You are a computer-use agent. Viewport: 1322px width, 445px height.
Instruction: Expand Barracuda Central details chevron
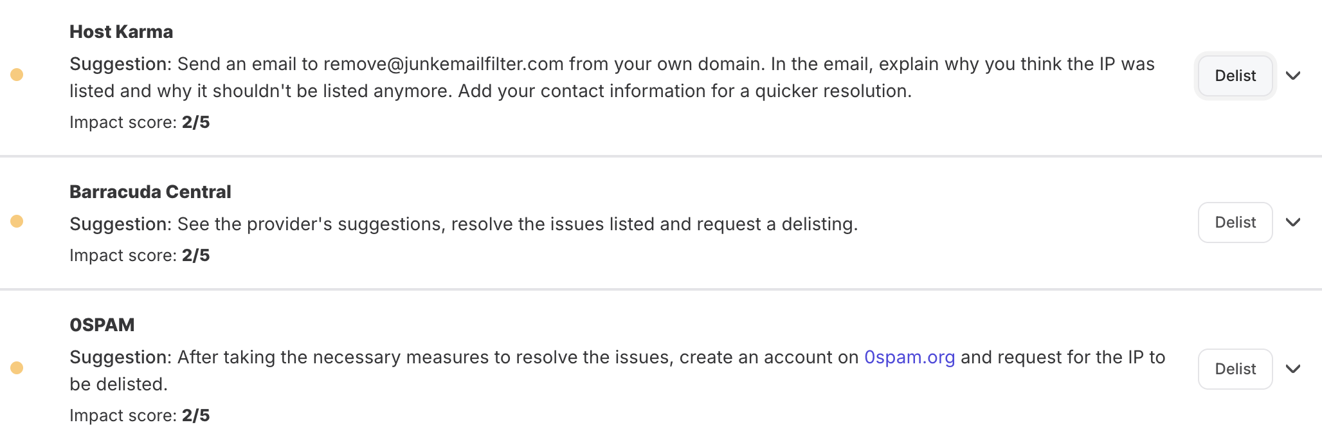[1293, 222]
